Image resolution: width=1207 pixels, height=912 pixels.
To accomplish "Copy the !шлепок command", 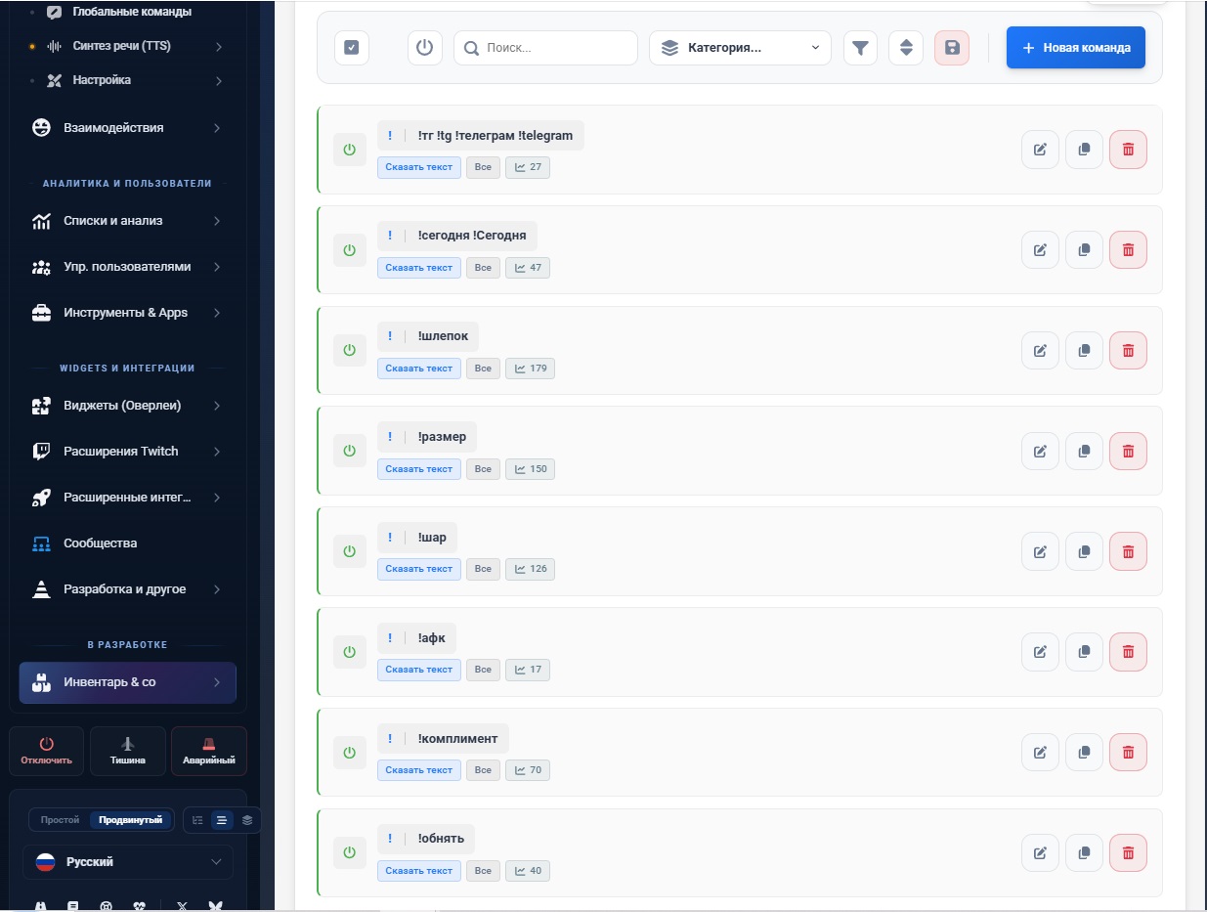I will click(x=1084, y=351).
